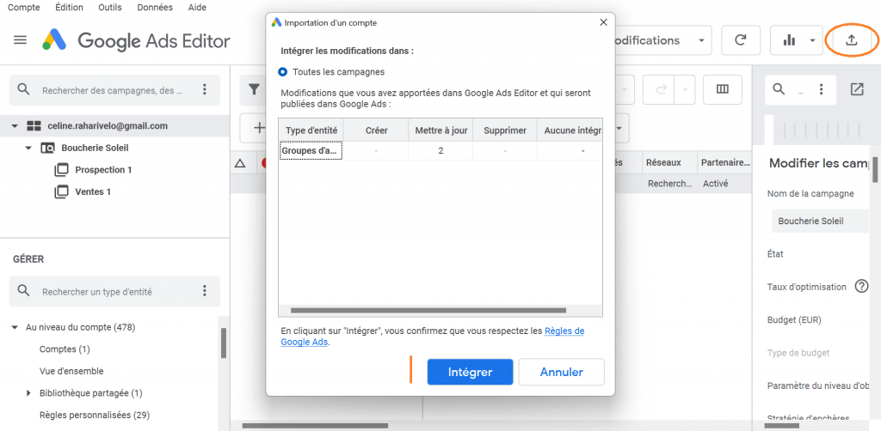Click the Créer column header
Screen dimensions: 881x431
point(377,130)
